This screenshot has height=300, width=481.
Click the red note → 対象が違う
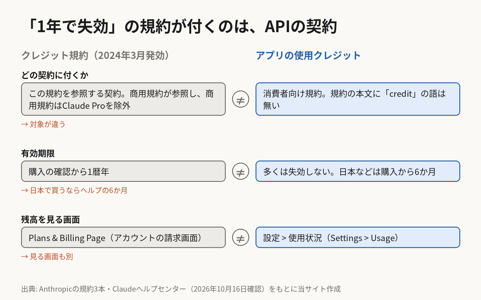(43, 124)
